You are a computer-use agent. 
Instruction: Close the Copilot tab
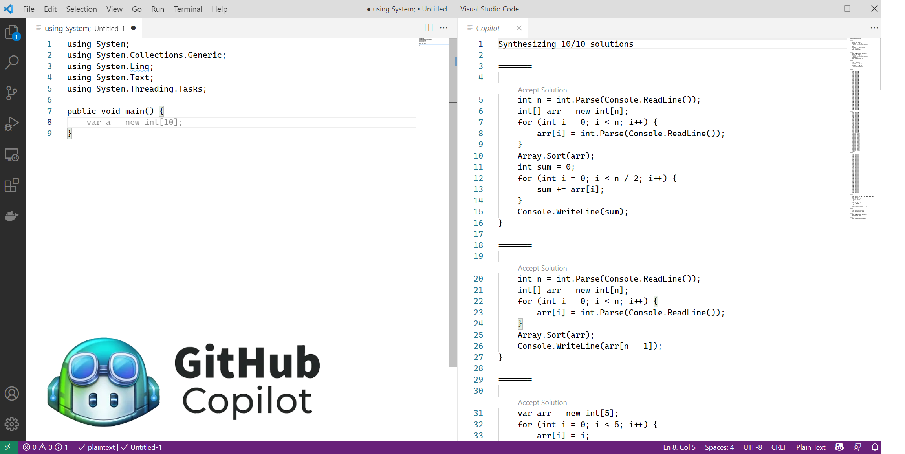[x=519, y=28]
